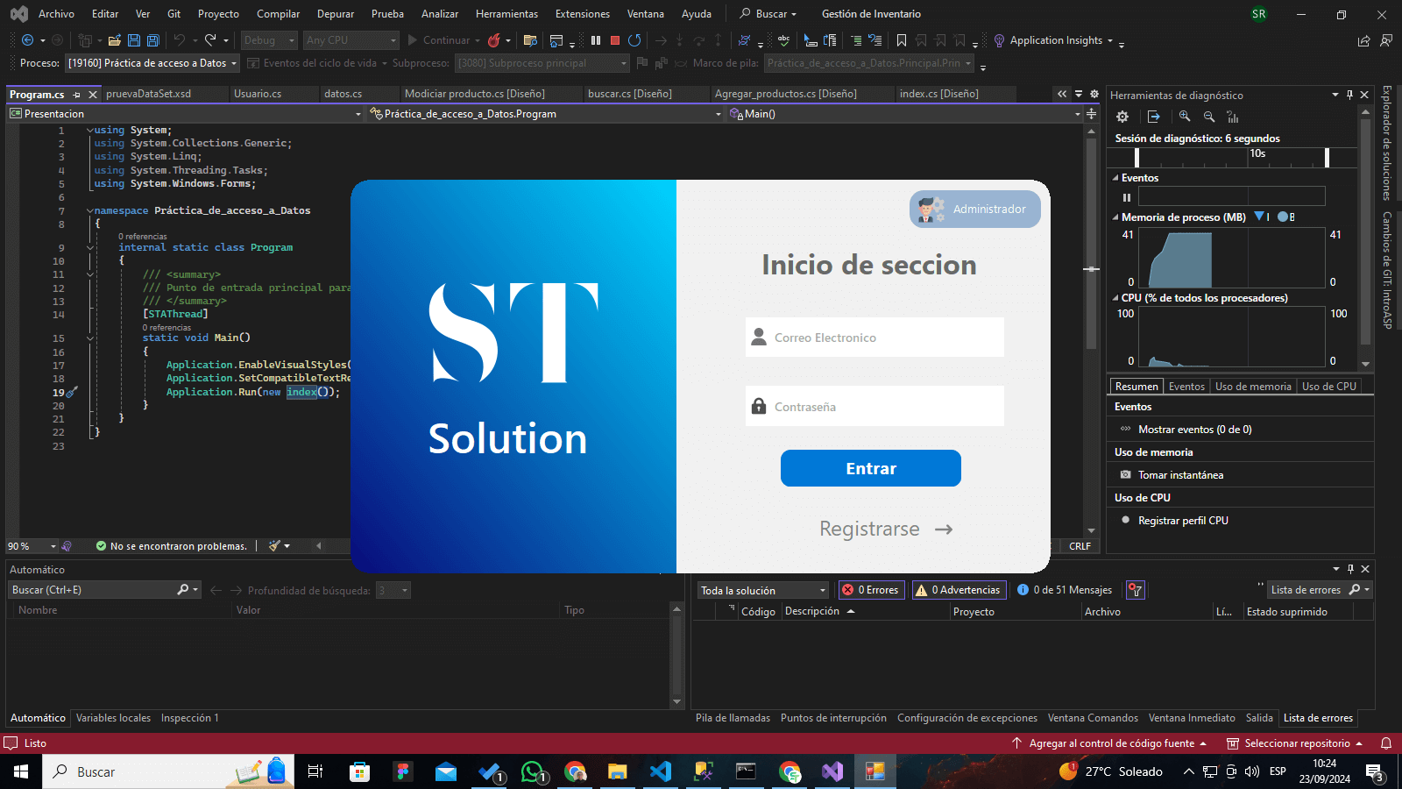The width and height of the screenshot is (1402, 789).
Task: Click the Hot Reload flame icon
Action: (494, 40)
